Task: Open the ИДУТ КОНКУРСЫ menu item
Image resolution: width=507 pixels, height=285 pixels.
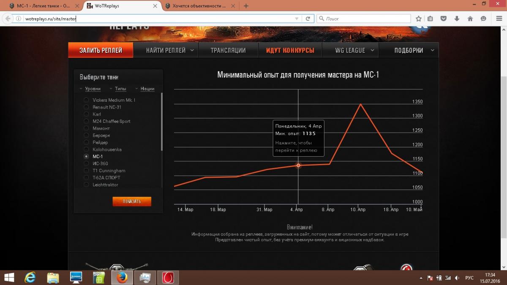Action: point(290,50)
